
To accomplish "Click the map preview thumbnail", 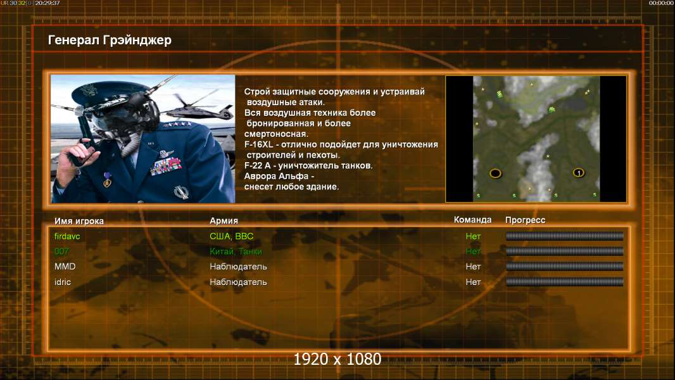I will pyautogui.click(x=536, y=139).
